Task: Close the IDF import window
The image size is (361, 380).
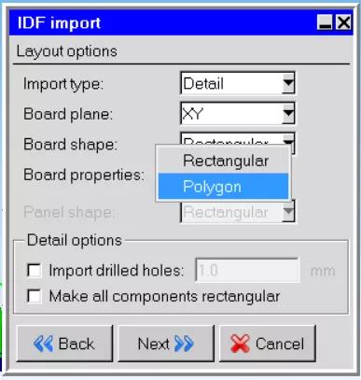Action: [x=343, y=22]
